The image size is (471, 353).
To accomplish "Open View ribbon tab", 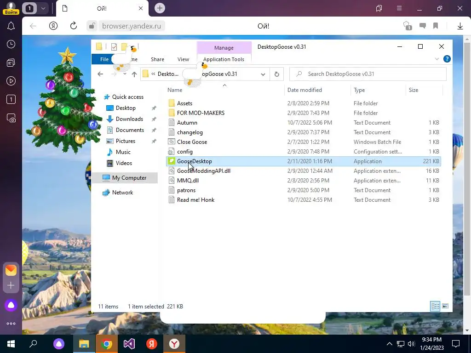I will 183,59.
